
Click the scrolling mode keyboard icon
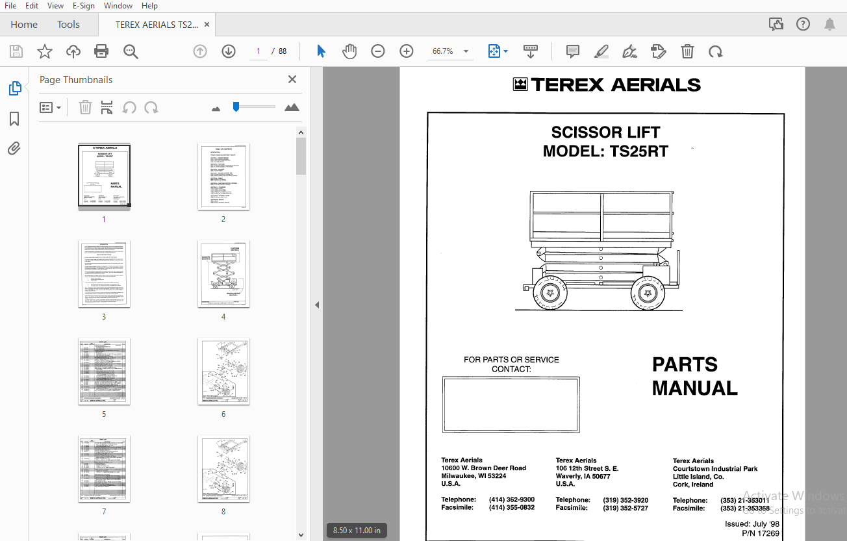(x=531, y=51)
